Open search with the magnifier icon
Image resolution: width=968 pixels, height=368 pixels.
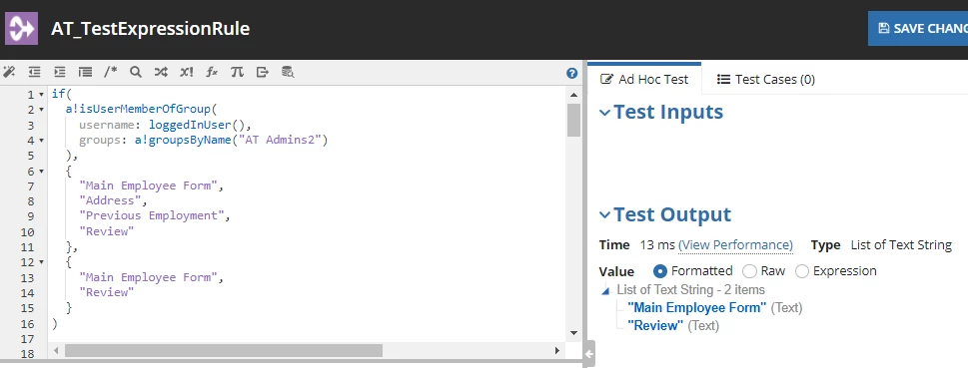[x=136, y=72]
